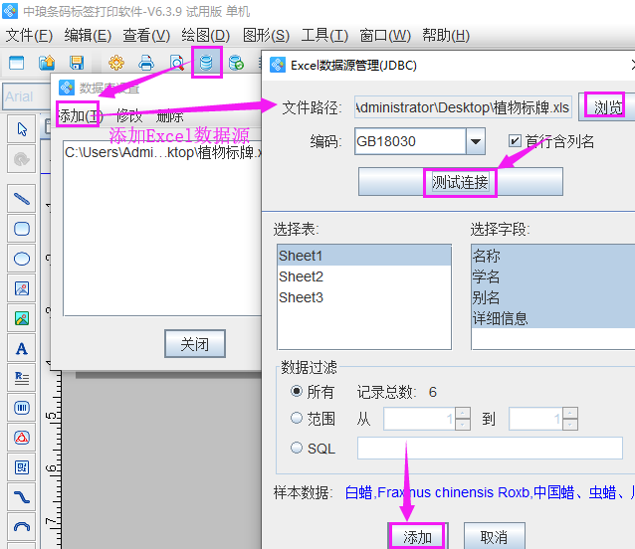This screenshot has width=635, height=549.
Task: Open the 编辑(E) menu
Action: pyautogui.click(x=88, y=35)
